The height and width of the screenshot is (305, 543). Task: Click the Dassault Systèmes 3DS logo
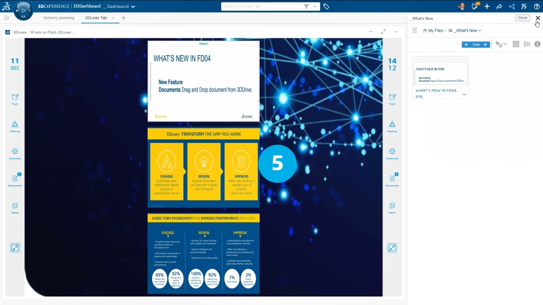click(6, 6)
